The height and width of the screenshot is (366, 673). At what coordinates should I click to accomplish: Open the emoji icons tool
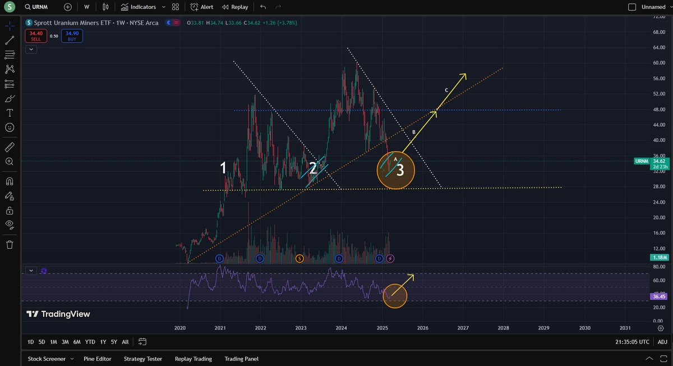coord(10,127)
